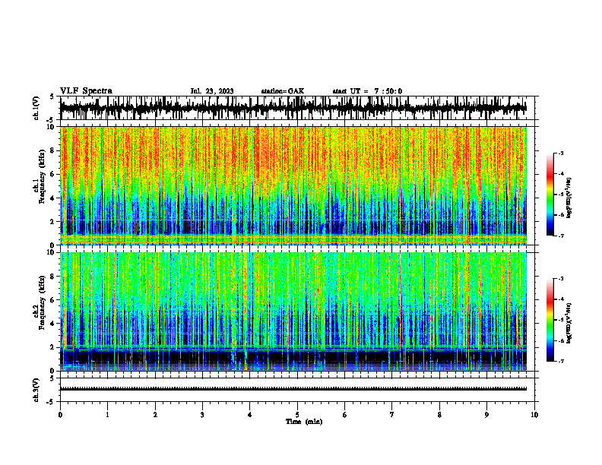Viewport: 602px width, 465px height.
Task: Click the 3 minute tick label
Action: tap(202, 415)
